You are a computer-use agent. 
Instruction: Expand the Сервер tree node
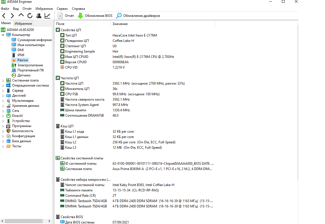click(x=3, y=90)
